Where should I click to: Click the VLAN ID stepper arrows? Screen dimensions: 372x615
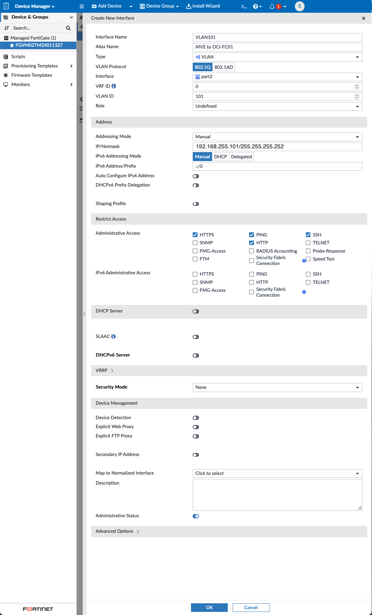coord(357,97)
